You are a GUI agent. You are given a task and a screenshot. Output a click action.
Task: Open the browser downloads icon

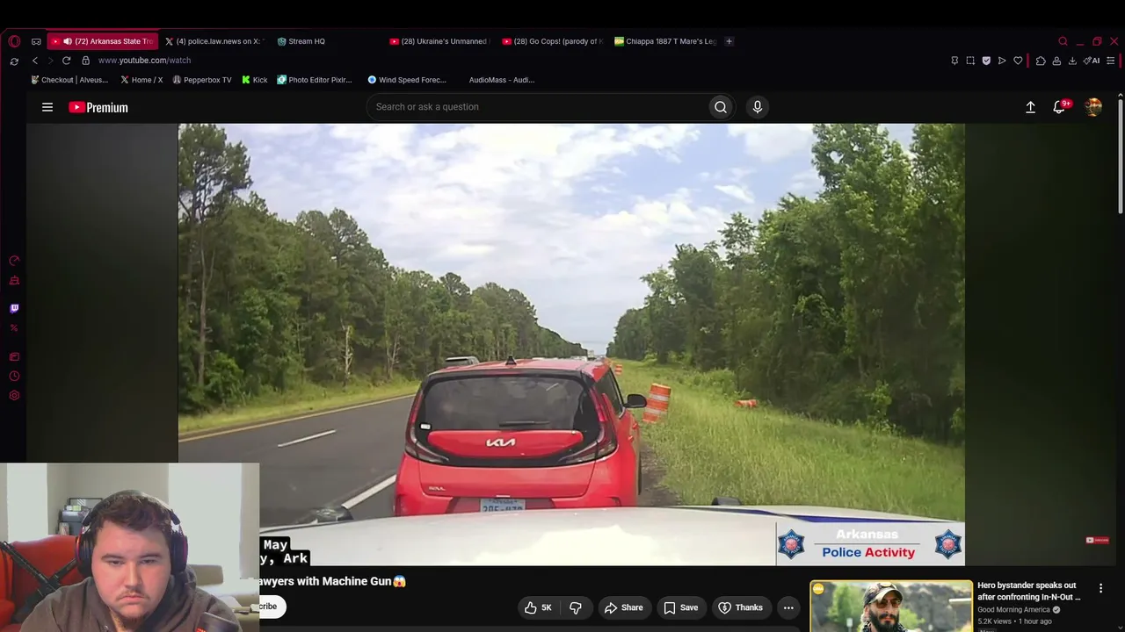click(1072, 61)
